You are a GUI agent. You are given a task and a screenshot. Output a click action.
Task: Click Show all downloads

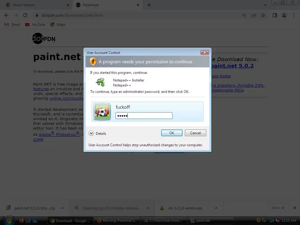click(x=278, y=208)
